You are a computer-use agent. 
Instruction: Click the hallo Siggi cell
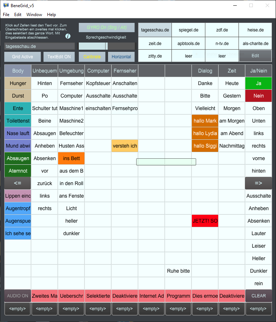(205, 146)
